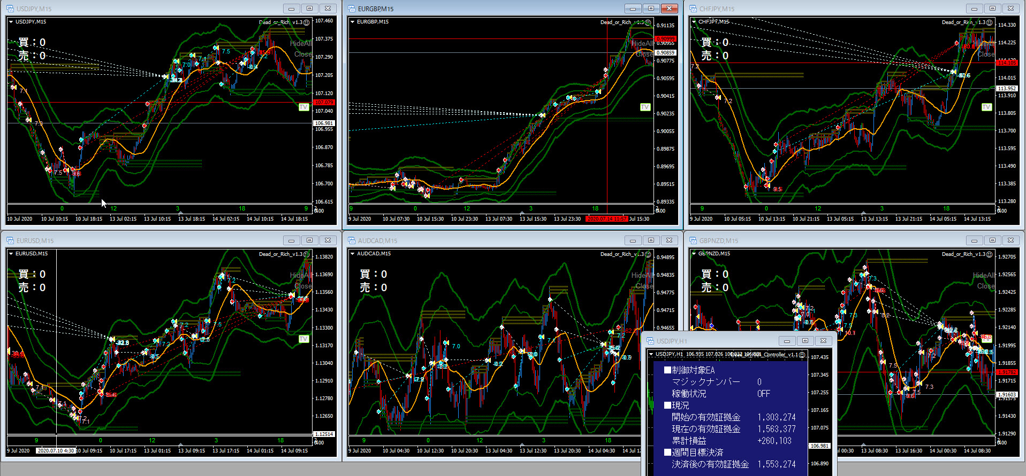Viewport: 1026px width, 476px height.
Task: Click the Close label on GBPNZD chart
Action: click(986, 286)
